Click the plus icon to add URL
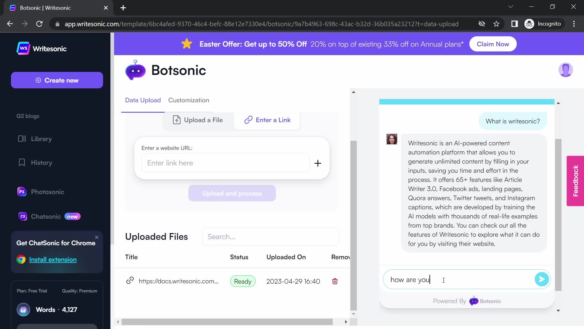The width and height of the screenshot is (584, 329). [318, 163]
